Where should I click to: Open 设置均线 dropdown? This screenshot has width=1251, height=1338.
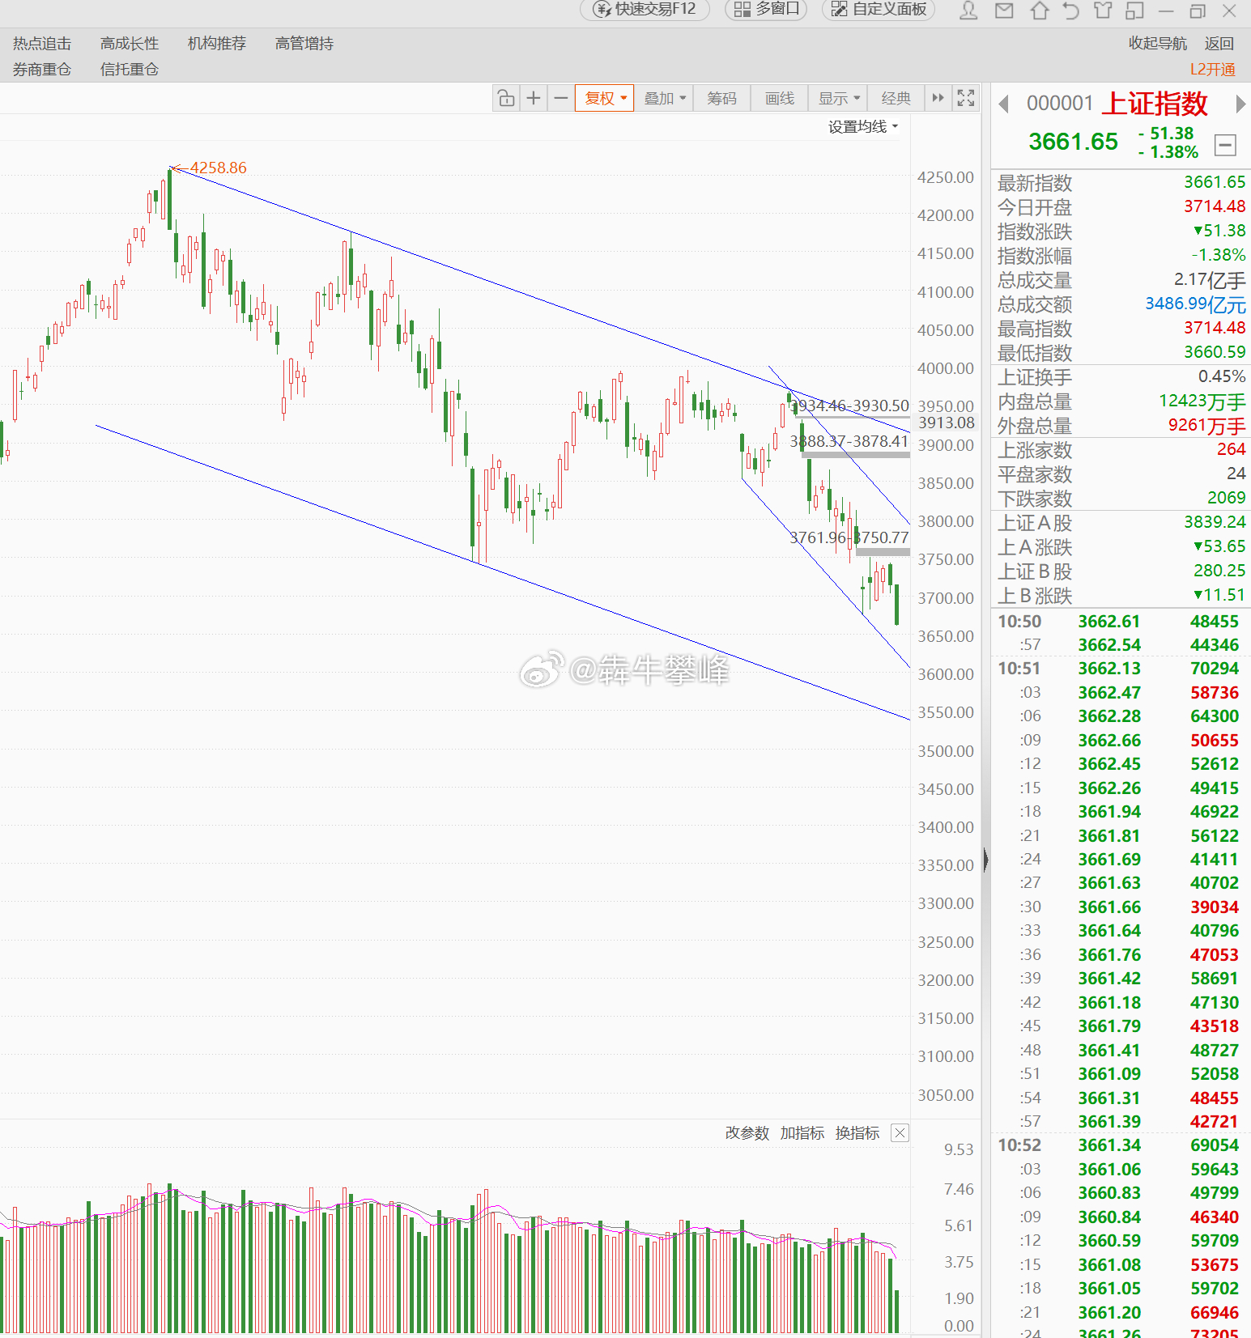862,127
